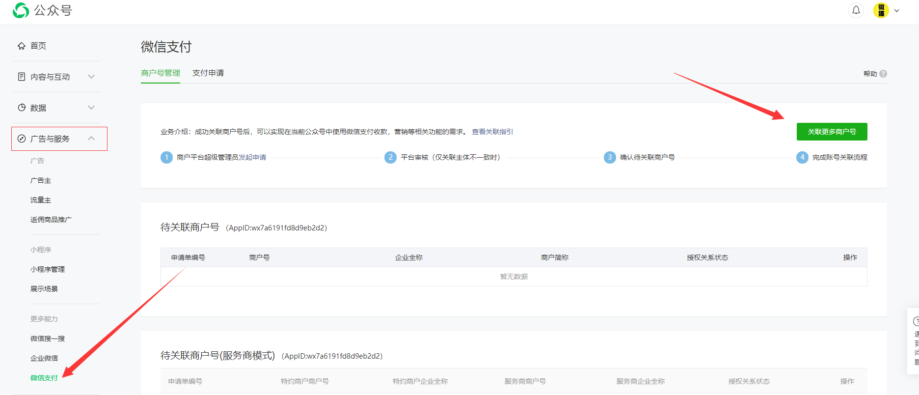The image size is (919, 395).
Task: Click the 帮助 help link
Action: (870, 74)
